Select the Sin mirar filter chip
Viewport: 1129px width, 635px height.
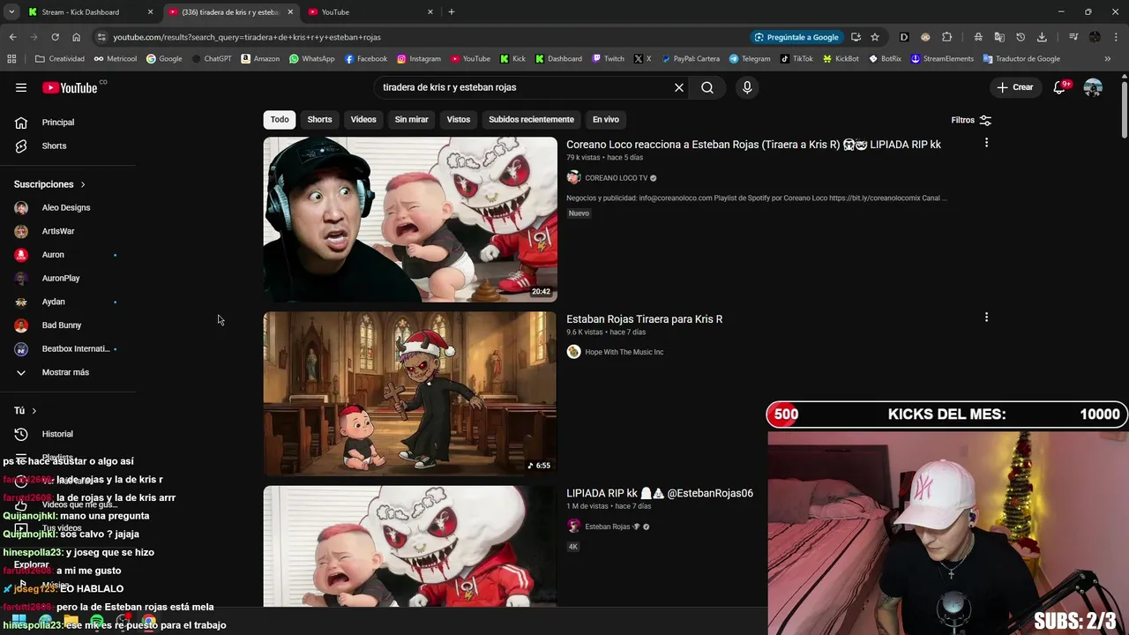coord(411,119)
